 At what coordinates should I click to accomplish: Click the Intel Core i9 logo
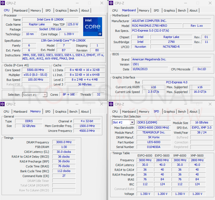pos(93,27)
